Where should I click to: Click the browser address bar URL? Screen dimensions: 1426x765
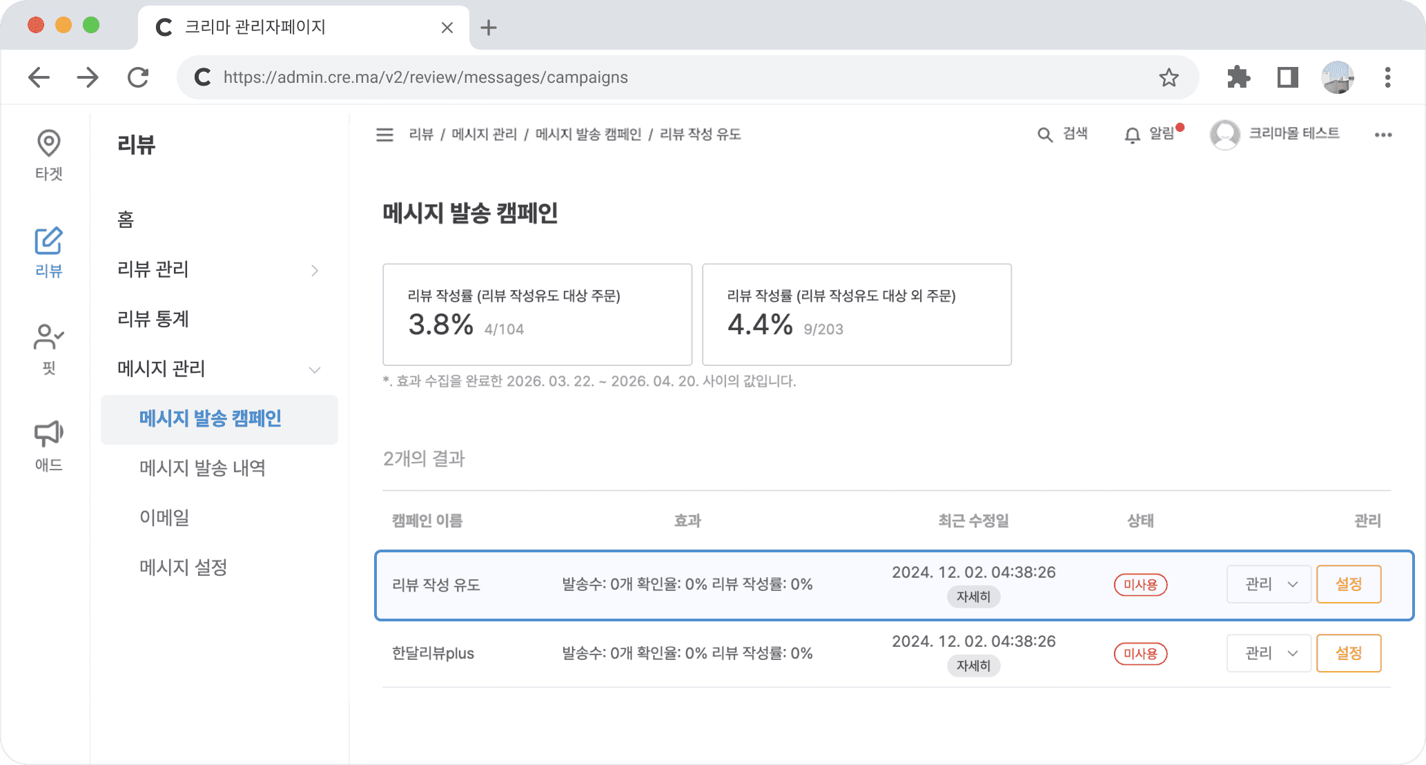coord(425,77)
